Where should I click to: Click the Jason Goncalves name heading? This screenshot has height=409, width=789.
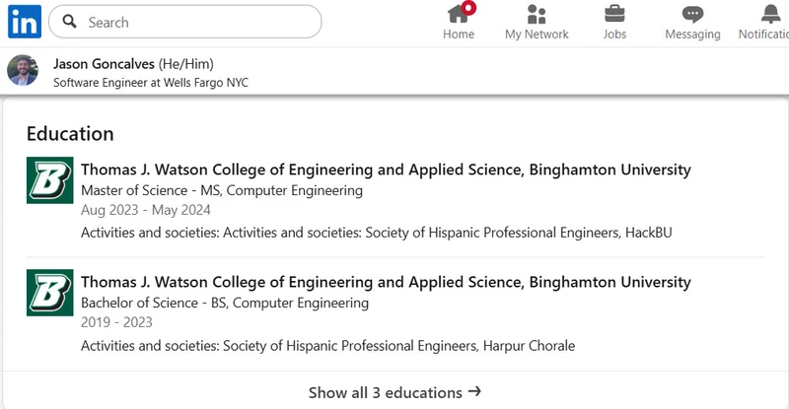(x=104, y=64)
